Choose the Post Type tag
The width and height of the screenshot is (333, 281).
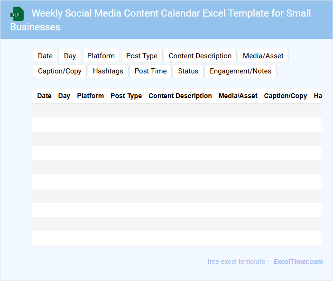(x=142, y=56)
